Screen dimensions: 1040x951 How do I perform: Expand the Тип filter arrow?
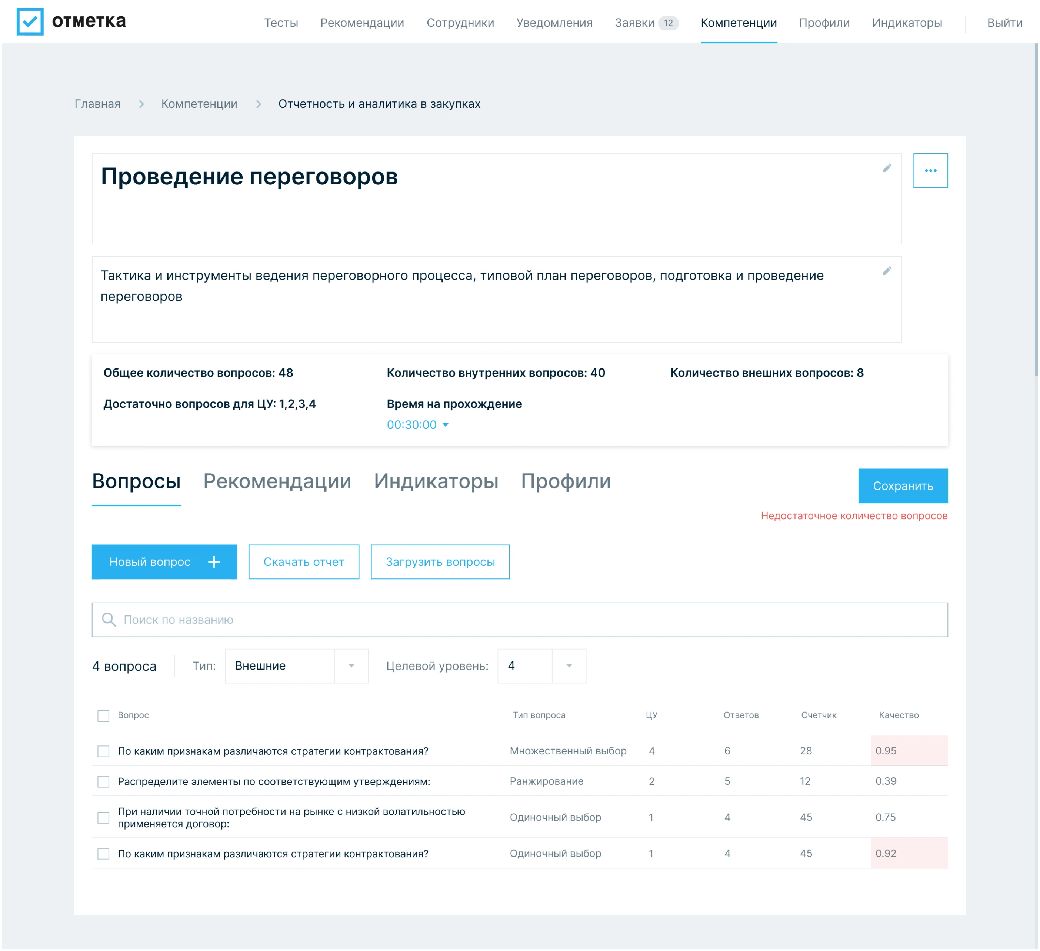[x=351, y=666]
